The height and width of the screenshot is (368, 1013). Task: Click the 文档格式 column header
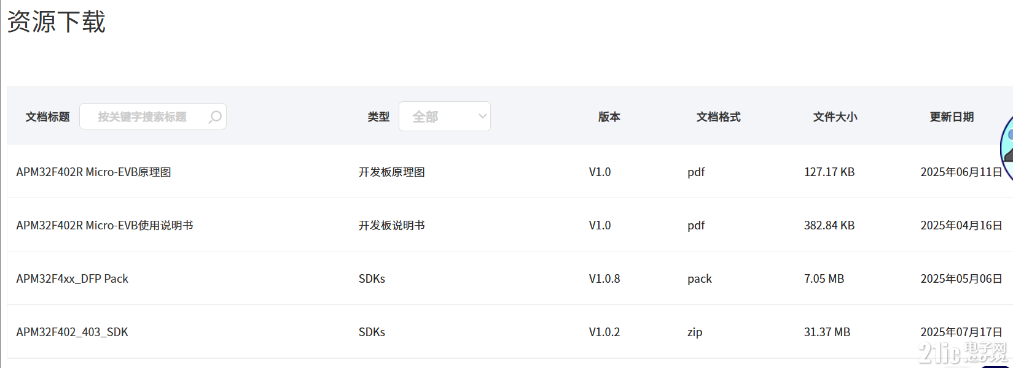[719, 117]
